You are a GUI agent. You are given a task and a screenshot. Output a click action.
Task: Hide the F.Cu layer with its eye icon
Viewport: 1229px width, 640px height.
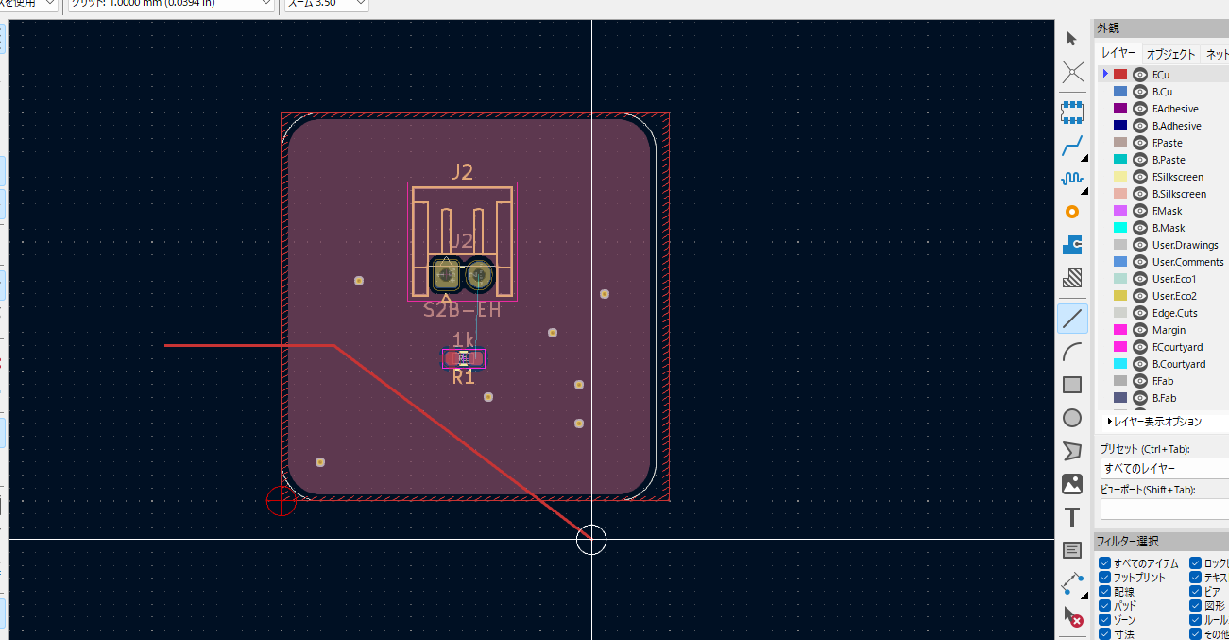1140,75
